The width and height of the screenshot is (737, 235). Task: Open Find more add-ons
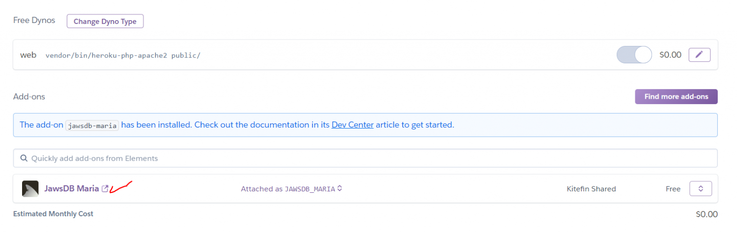point(676,96)
